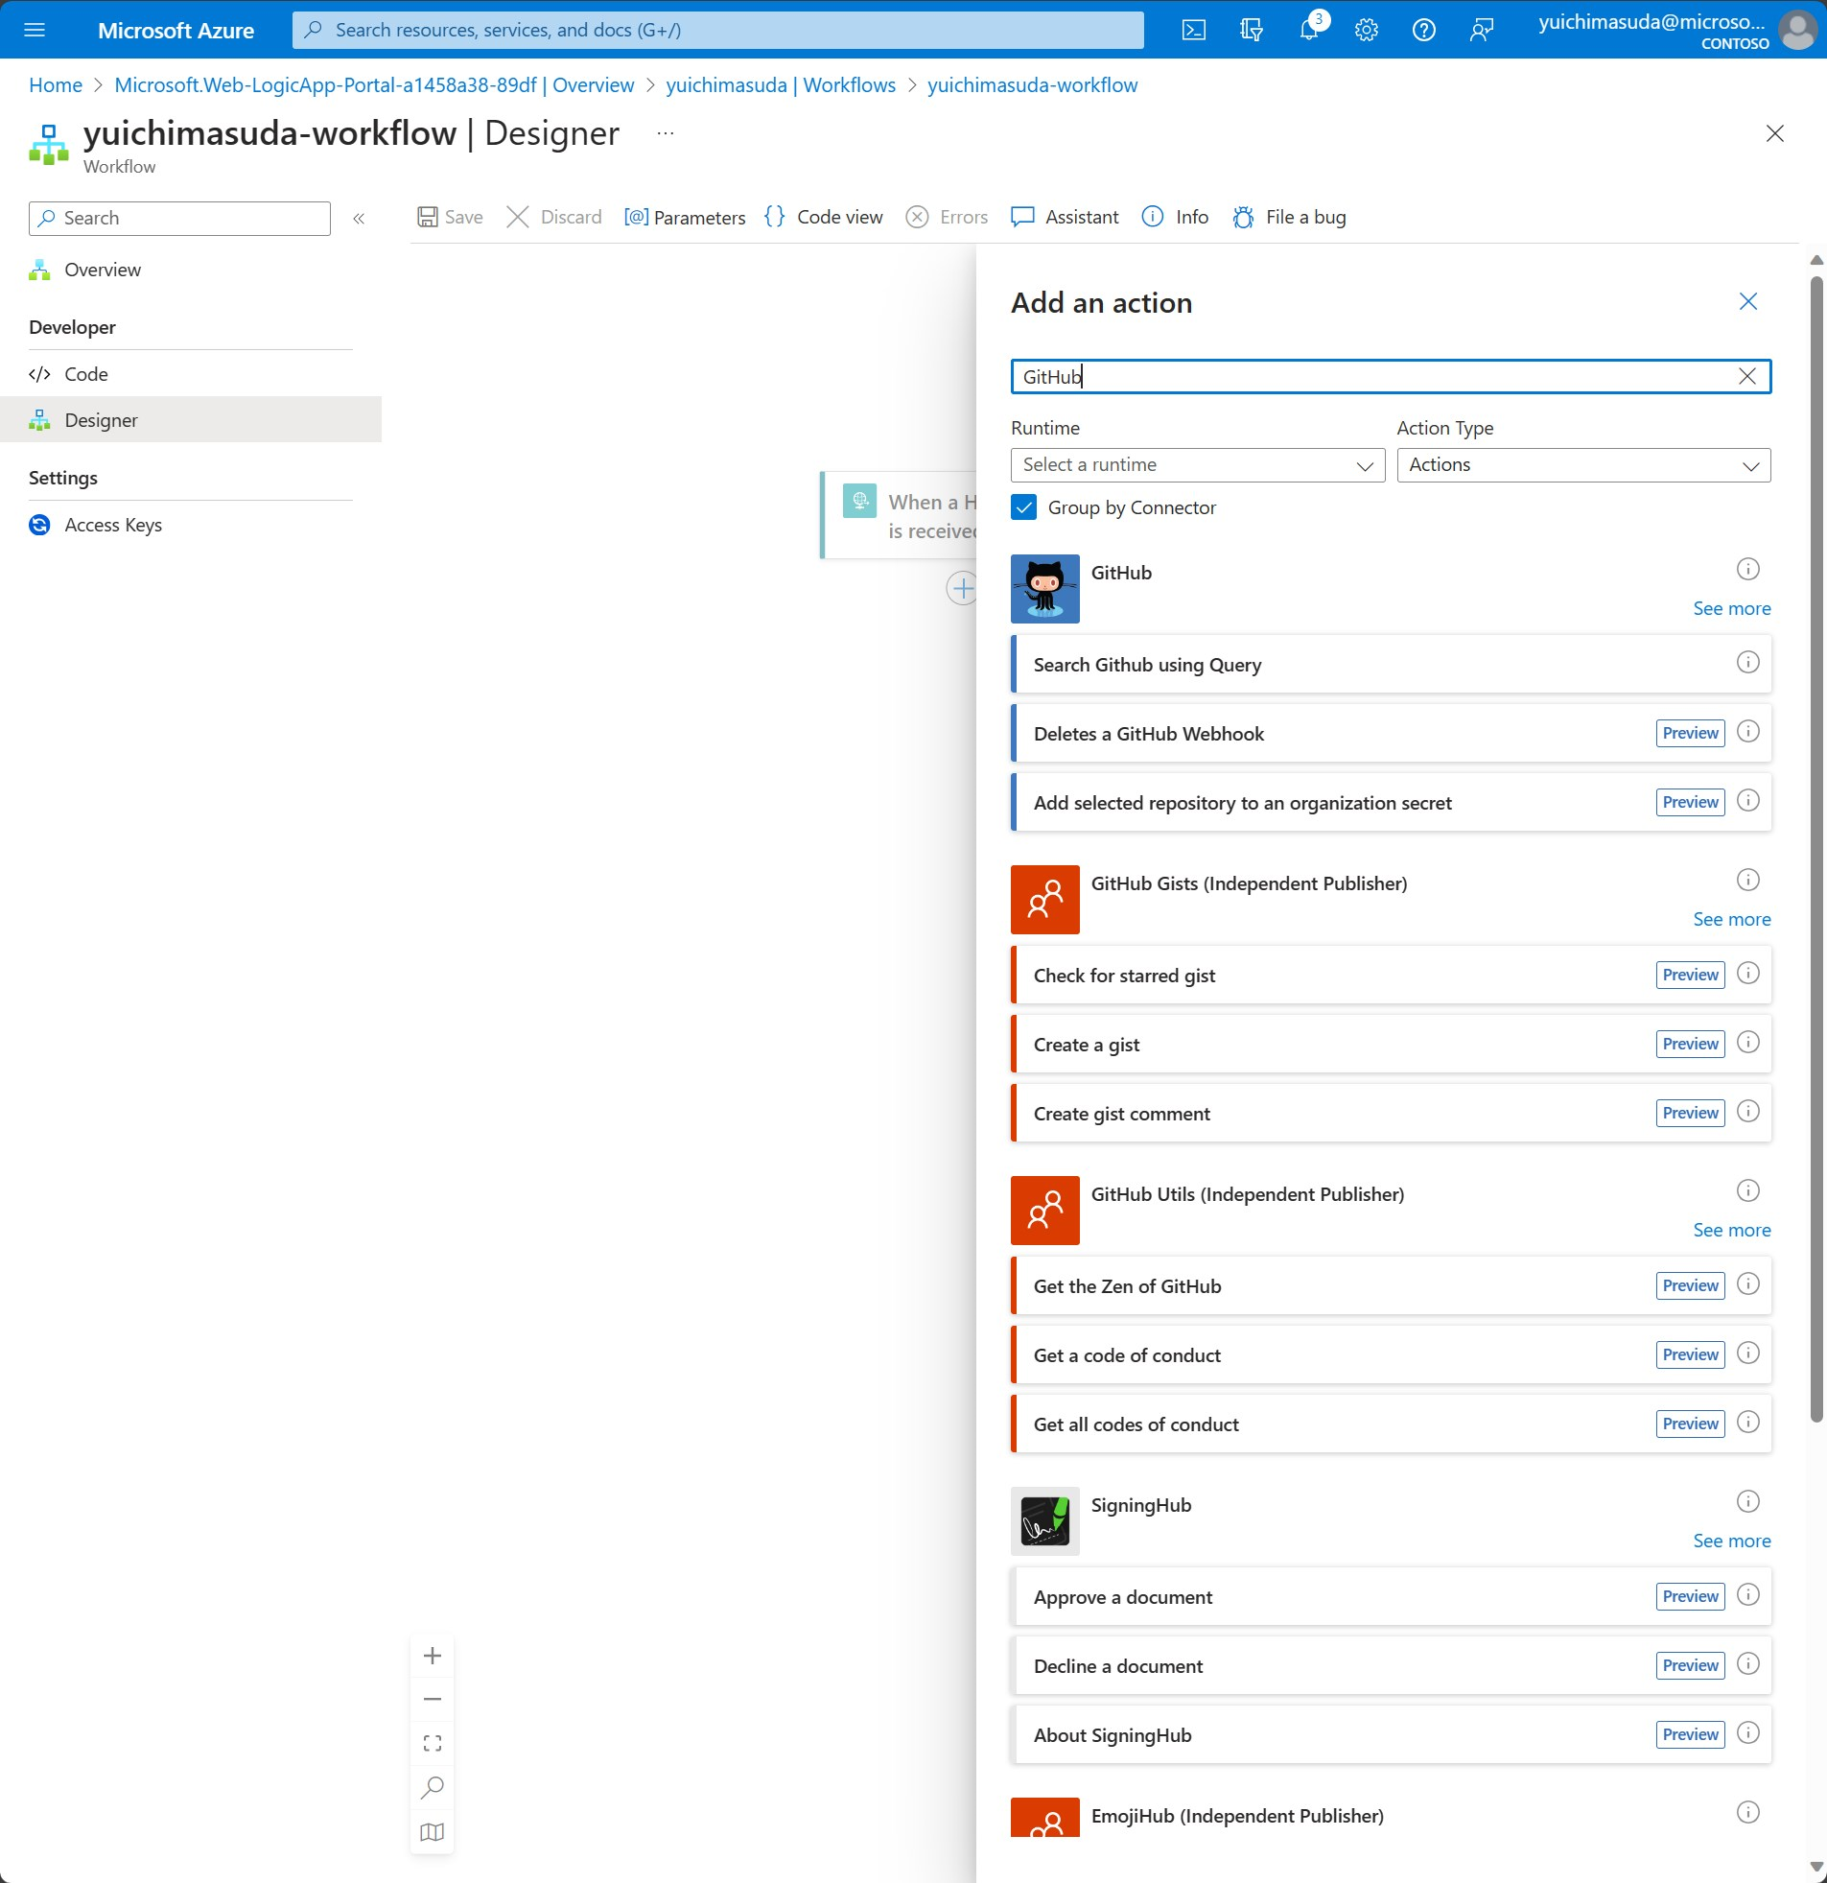
Task: Select Add selected repository to an organization secret
Action: coord(1391,802)
